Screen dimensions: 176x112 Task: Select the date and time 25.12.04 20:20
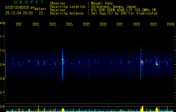(x=19, y=13)
